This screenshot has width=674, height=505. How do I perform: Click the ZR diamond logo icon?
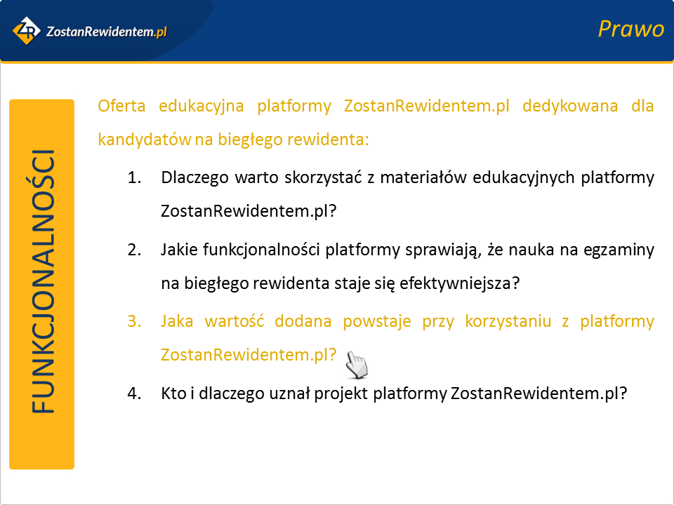(x=27, y=30)
